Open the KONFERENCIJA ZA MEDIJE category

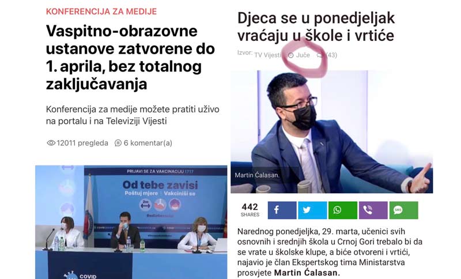[101, 12]
